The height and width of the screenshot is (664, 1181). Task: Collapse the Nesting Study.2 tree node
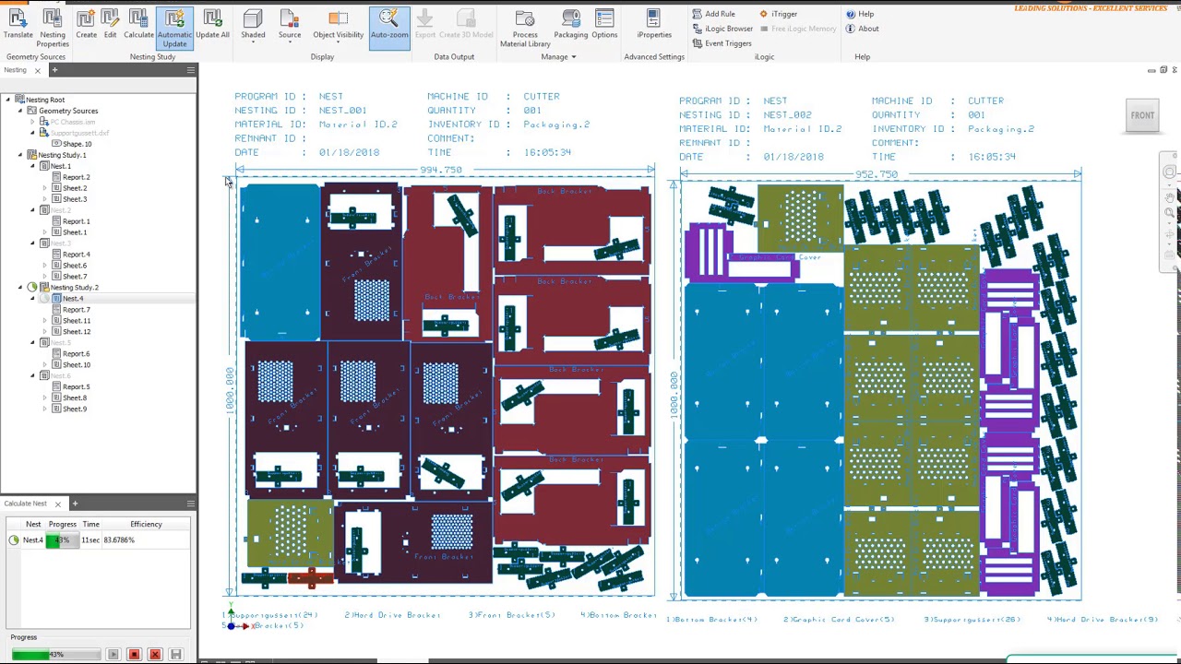pyautogui.click(x=20, y=288)
